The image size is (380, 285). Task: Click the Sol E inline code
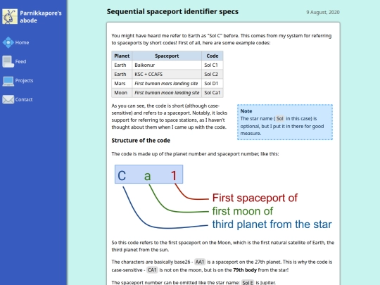[248, 283]
